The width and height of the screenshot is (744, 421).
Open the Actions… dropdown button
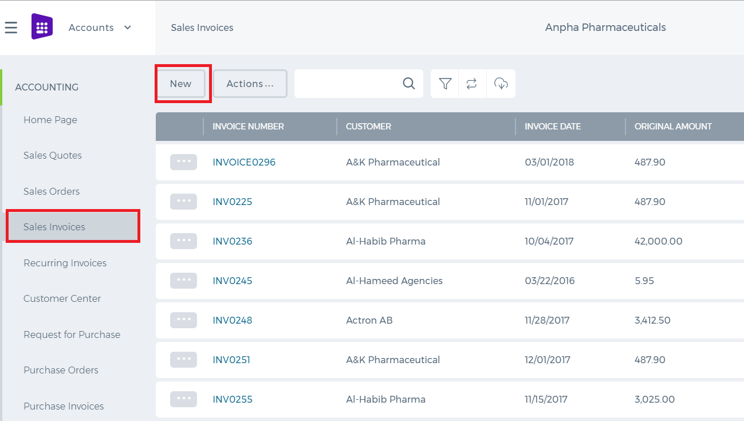pyautogui.click(x=250, y=84)
